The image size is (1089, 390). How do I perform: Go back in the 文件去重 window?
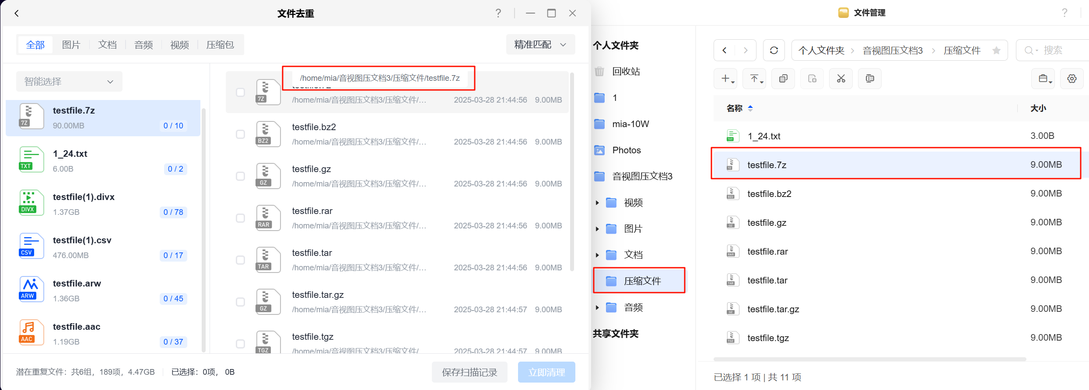17,14
